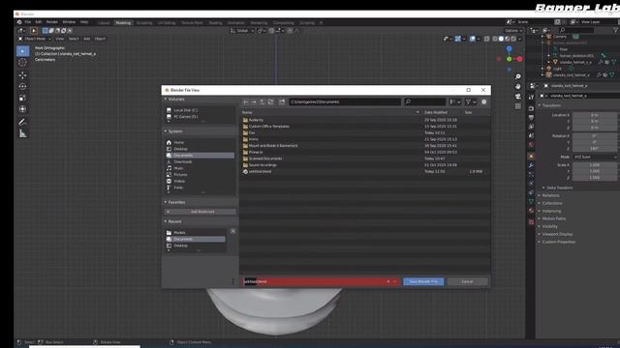The height and width of the screenshot is (348, 620).
Task: Toggle the camera view icon in the viewport
Action: click(518, 97)
